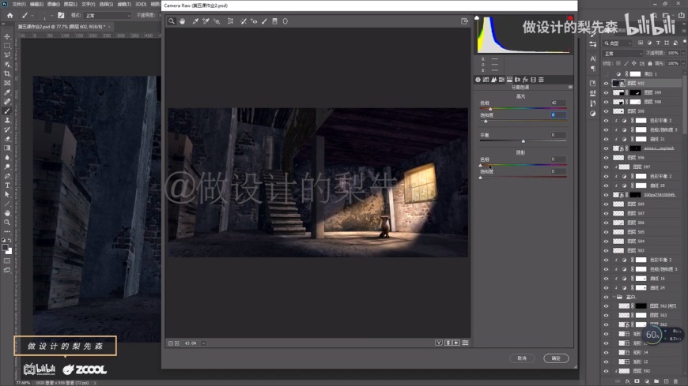Choose the Color Sampler tool in Camera Raw
The width and height of the screenshot is (688, 386).
[x=206, y=21]
